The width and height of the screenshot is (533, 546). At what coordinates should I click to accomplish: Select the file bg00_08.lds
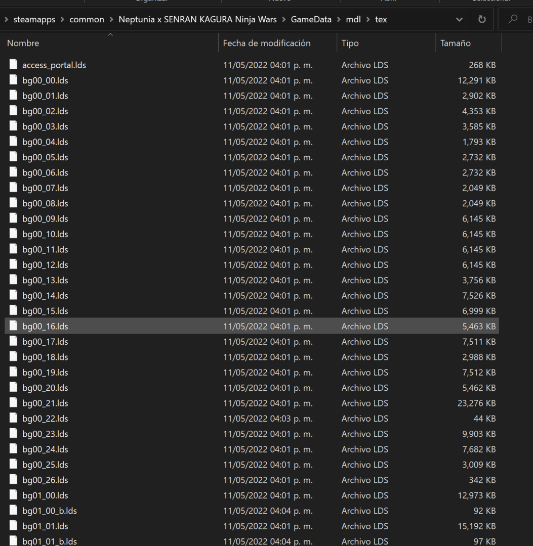[45, 203]
